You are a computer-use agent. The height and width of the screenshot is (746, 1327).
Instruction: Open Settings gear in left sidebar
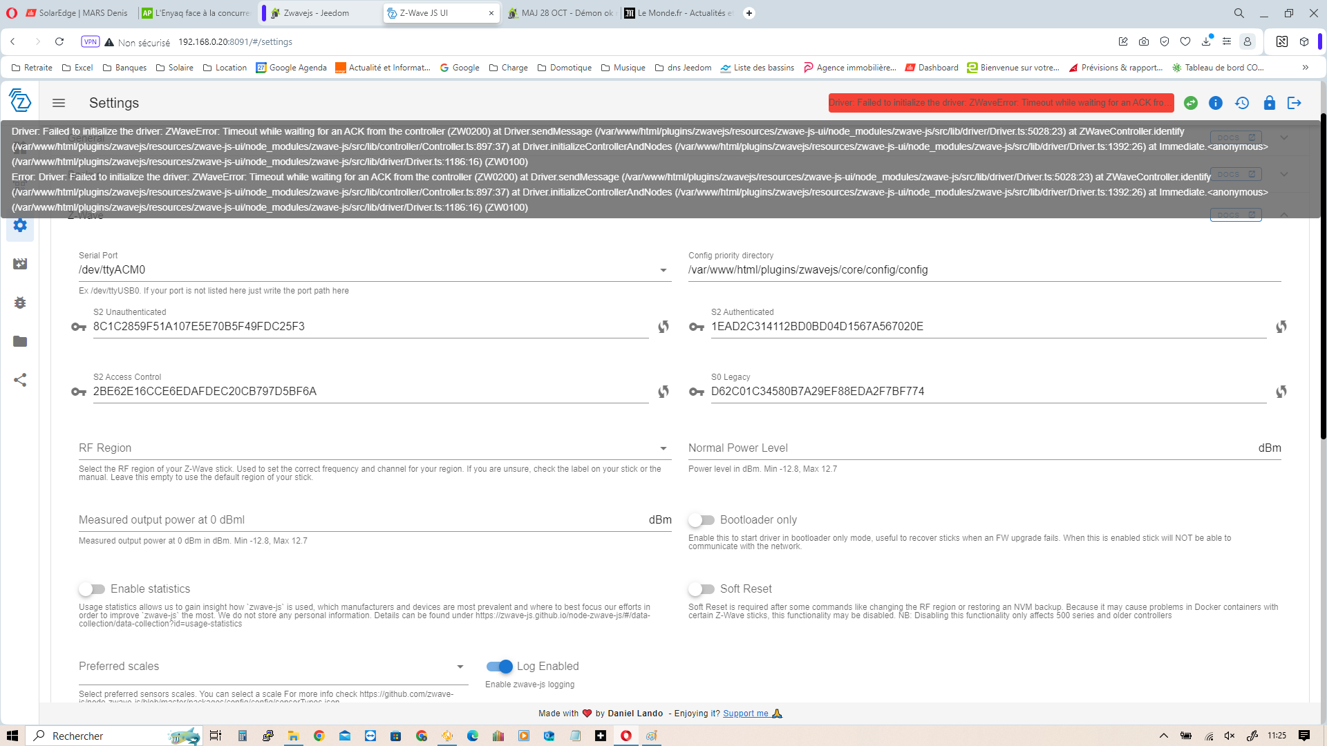pyautogui.click(x=20, y=225)
